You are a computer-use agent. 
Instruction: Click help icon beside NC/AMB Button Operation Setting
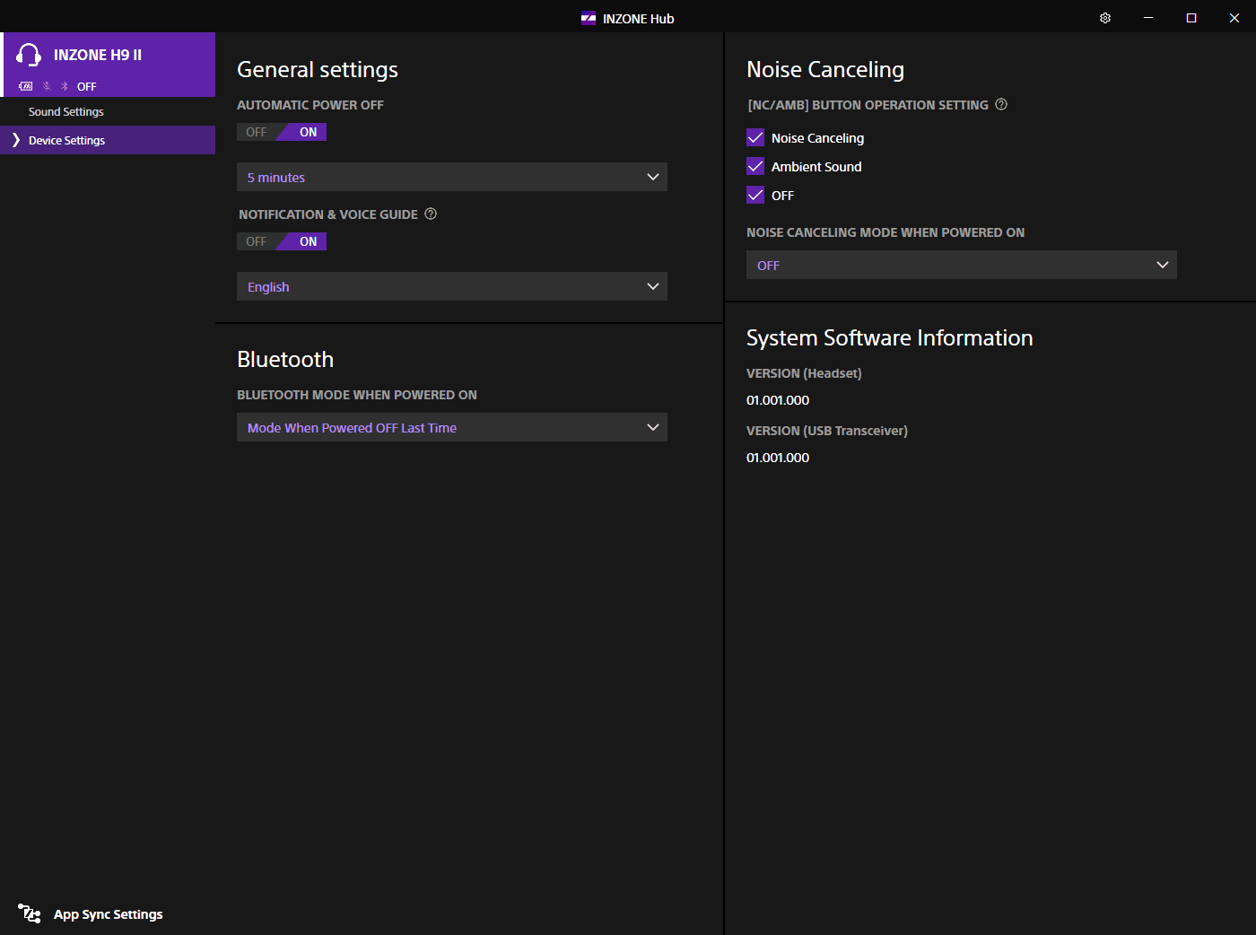1001,104
